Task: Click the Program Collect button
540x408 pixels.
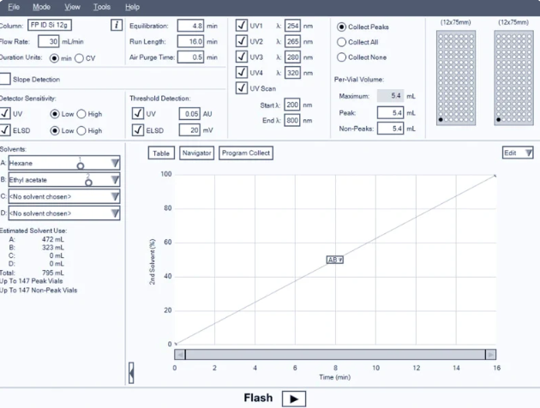Action: [x=246, y=153]
